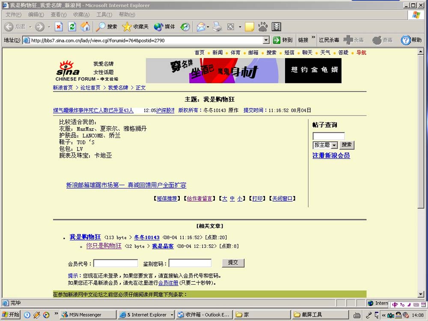Viewport: 428px width, 321px height.
Task: Click the paw print toolbar icon
Action: (x=263, y=27)
